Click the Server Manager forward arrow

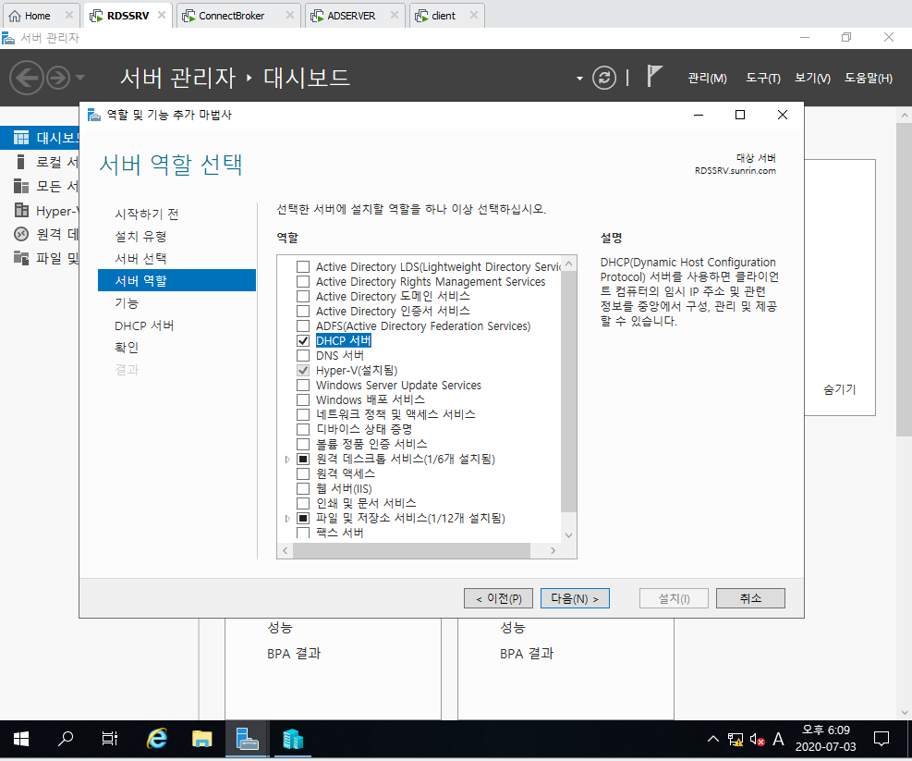(x=58, y=78)
